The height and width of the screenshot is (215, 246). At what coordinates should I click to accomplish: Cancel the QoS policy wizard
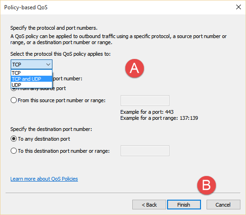[x=223, y=205]
